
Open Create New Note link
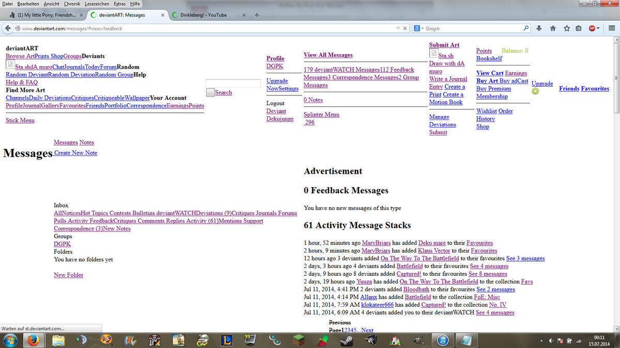75,153
